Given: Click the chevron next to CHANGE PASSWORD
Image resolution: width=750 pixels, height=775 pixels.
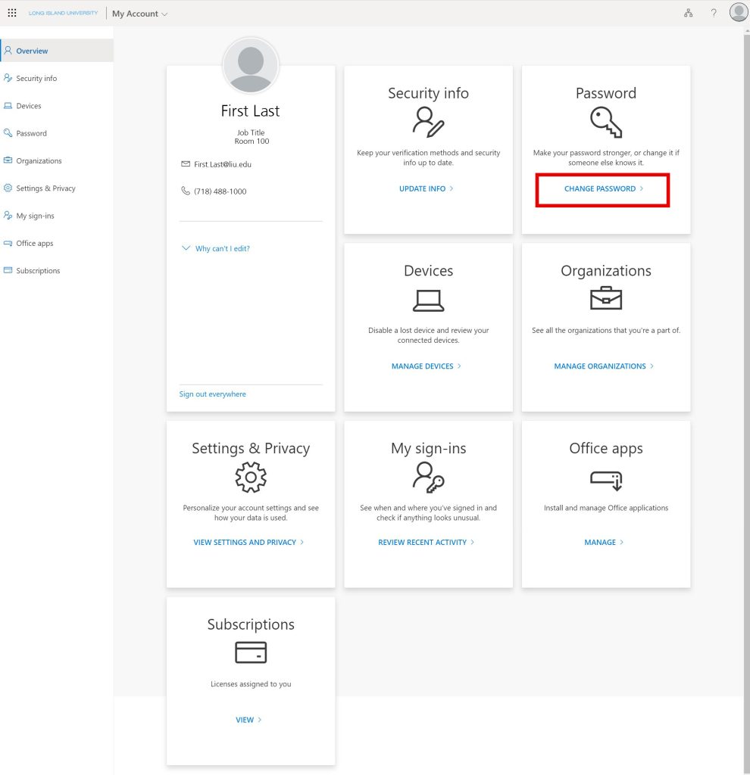Looking at the screenshot, I should pyautogui.click(x=641, y=188).
